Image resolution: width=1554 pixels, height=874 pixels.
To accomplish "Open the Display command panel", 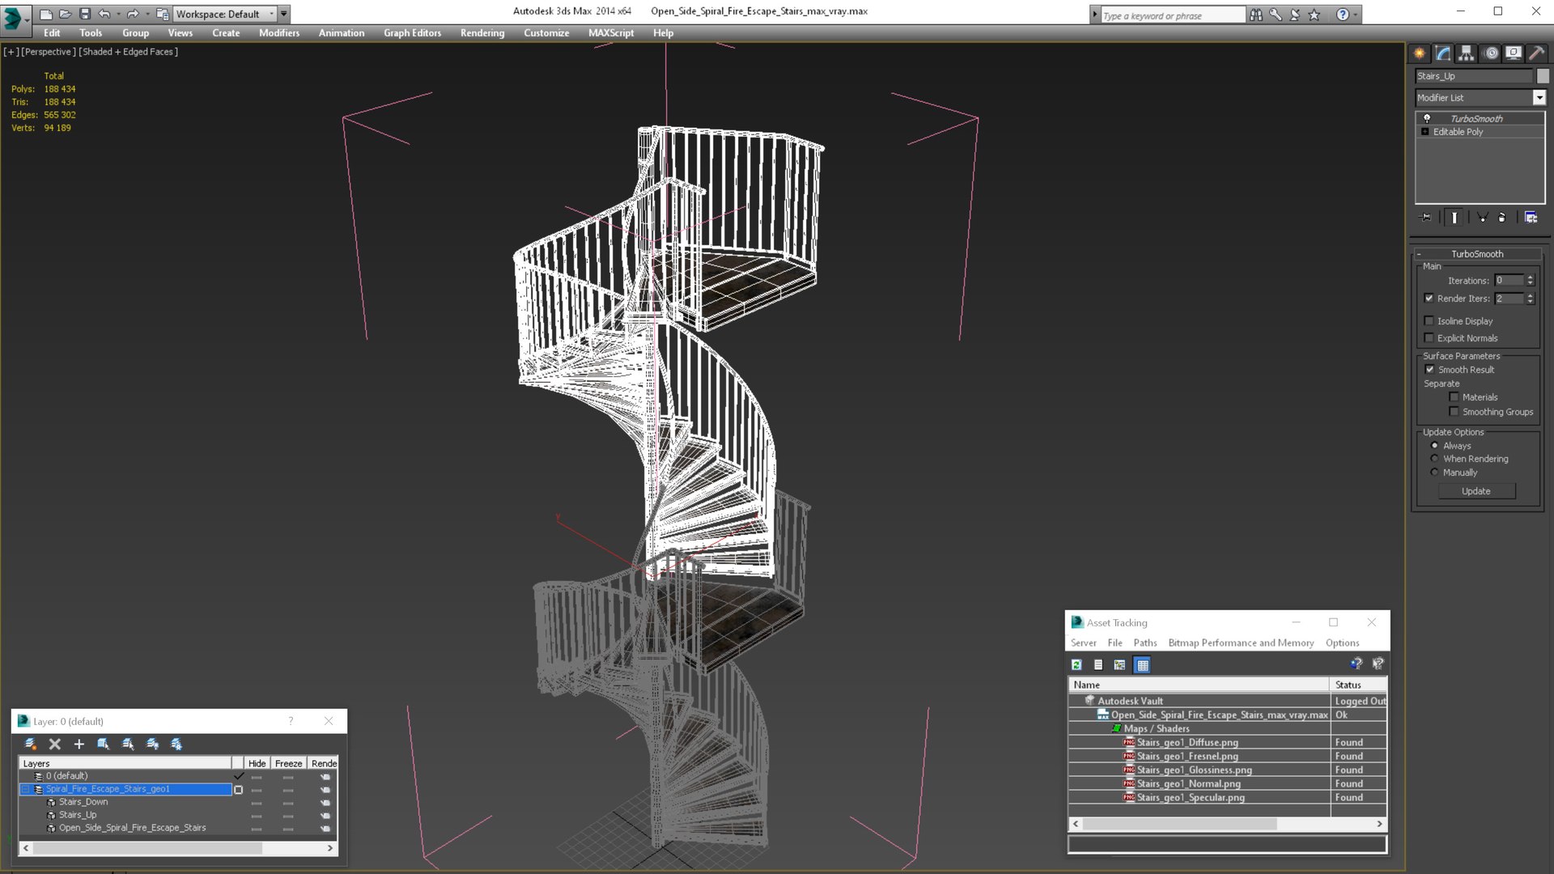I will coord(1514,53).
